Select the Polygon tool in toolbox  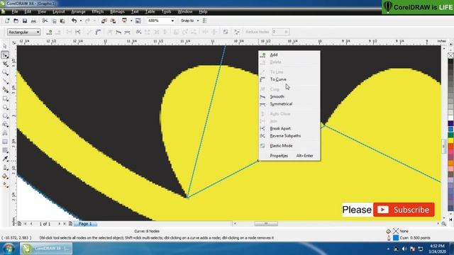(5, 116)
